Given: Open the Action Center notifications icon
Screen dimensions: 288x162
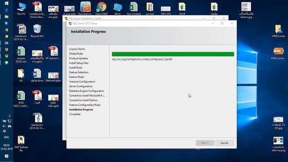Looking at the screenshot, I should (x=6, y=156).
